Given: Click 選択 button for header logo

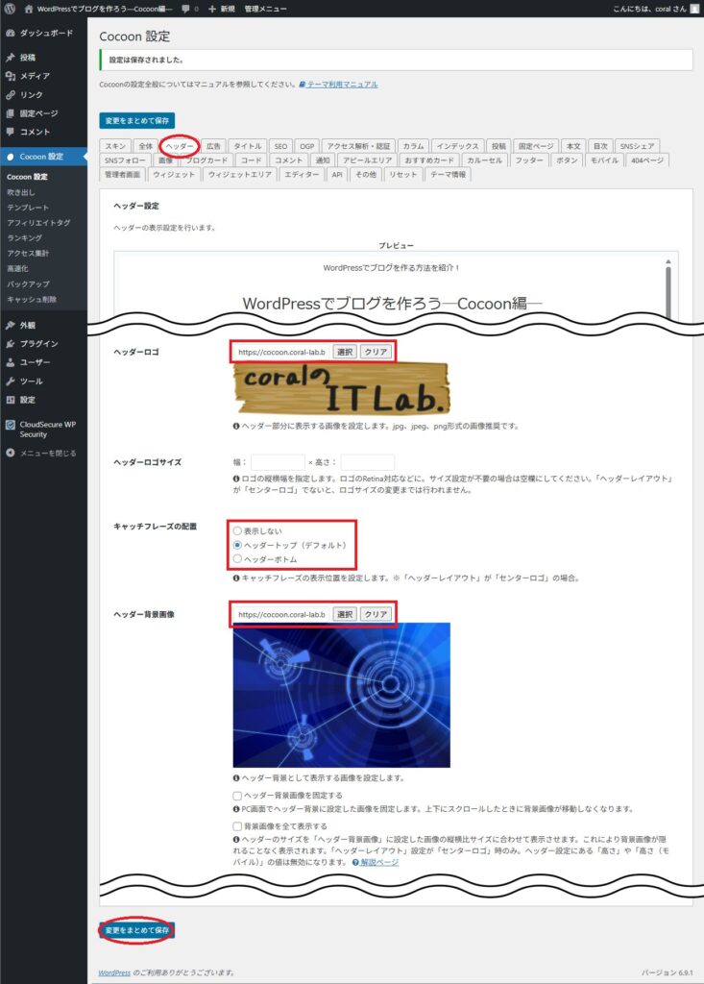Looking at the screenshot, I should [x=345, y=352].
